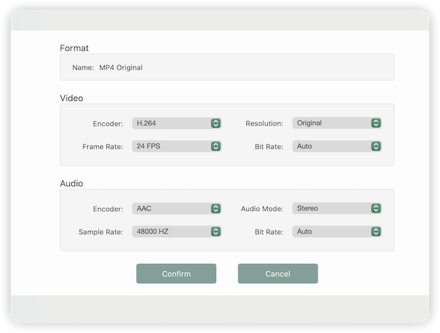The height and width of the screenshot is (333, 440).
Task: Click the green arrow icon beside H.264
Action: pyautogui.click(x=216, y=123)
